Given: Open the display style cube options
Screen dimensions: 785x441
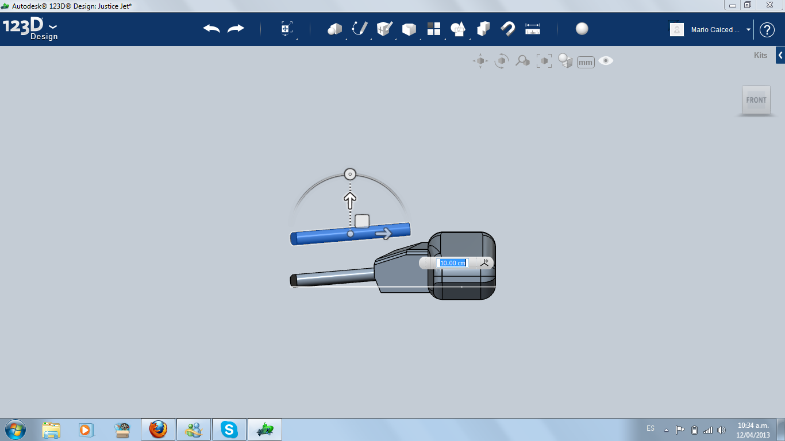Looking at the screenshot, I should (565, 61).
